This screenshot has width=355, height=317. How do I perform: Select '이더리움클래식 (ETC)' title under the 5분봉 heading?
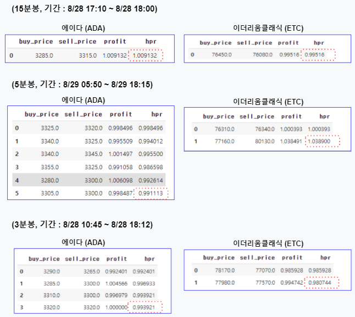coord(268,102)
